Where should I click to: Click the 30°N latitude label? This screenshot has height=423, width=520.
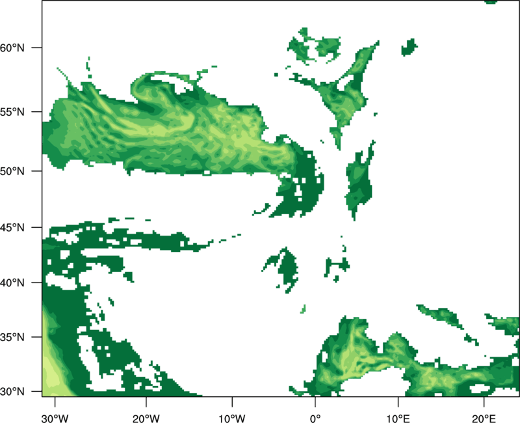pos(12,392)
